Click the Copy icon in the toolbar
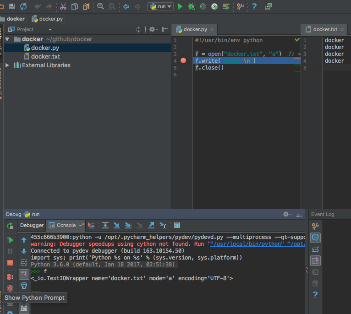 point(75,6)
